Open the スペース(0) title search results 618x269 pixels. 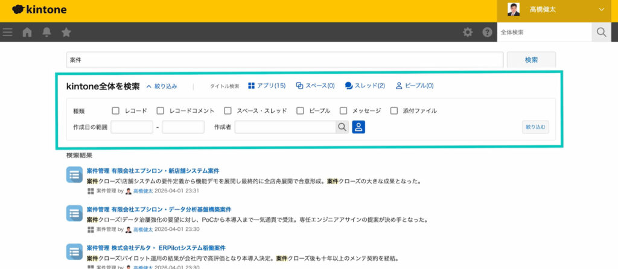point(315,86)
